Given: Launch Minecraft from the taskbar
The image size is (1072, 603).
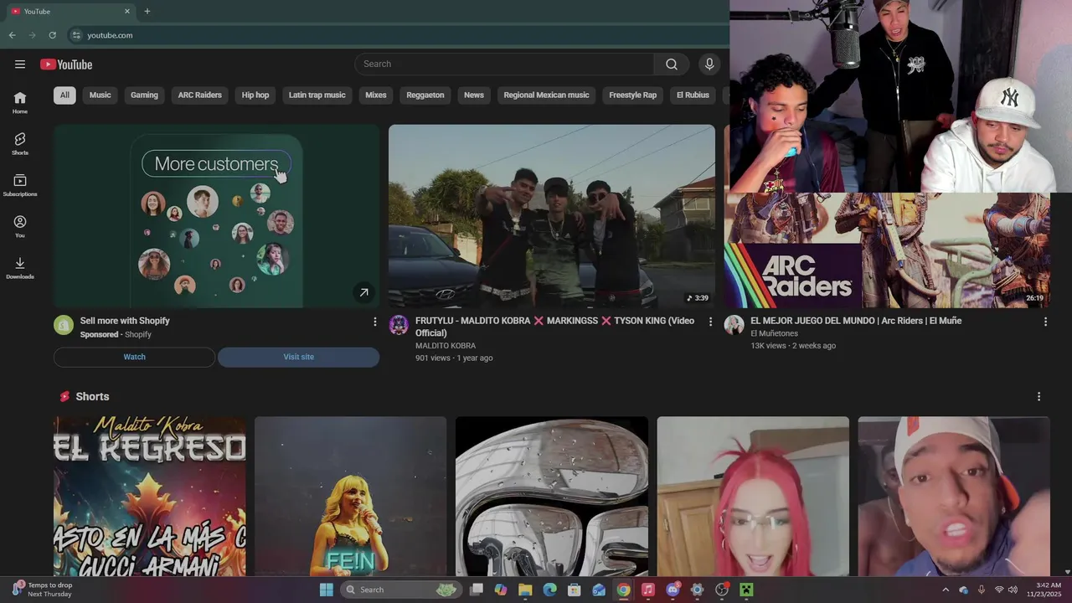Looking at the screenshot, I should pos(746,590).
